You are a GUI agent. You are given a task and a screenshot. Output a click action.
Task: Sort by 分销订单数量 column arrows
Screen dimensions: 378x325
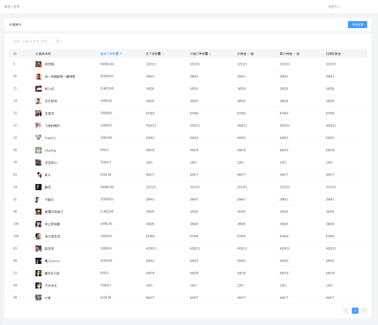(210, 54)
